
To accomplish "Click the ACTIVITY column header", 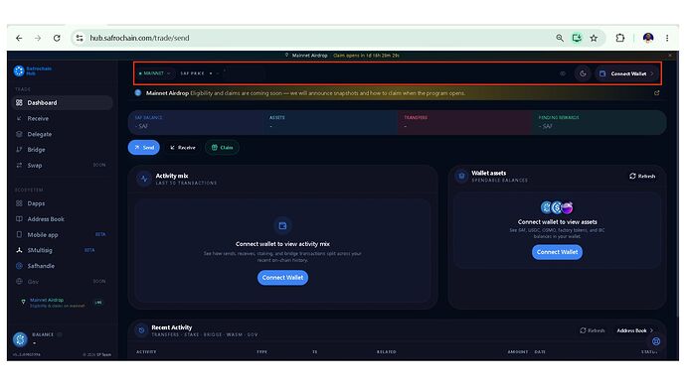I will [146, 352].
